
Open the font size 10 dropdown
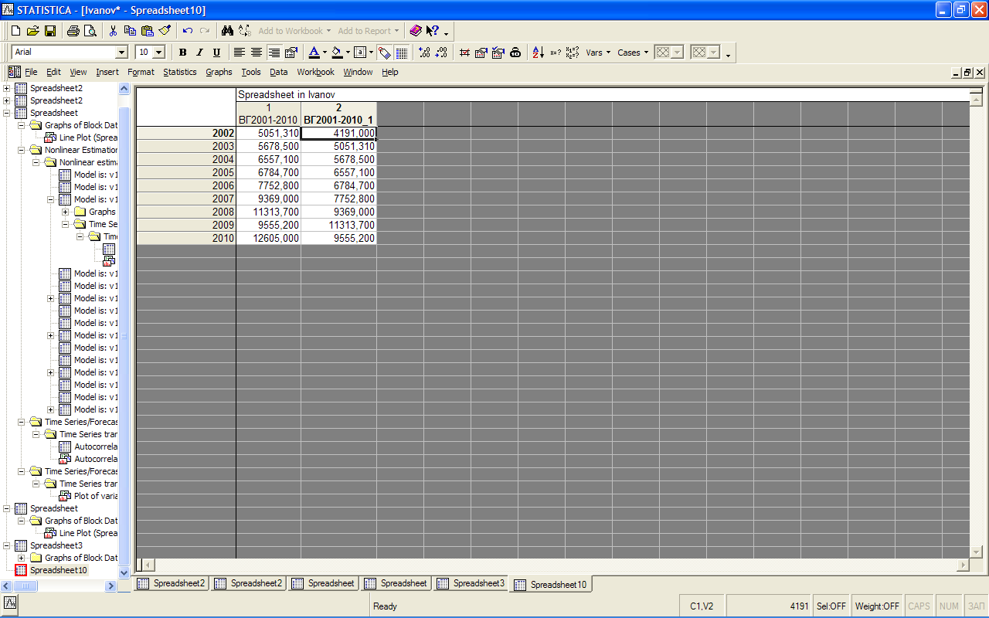click(159, 53)
